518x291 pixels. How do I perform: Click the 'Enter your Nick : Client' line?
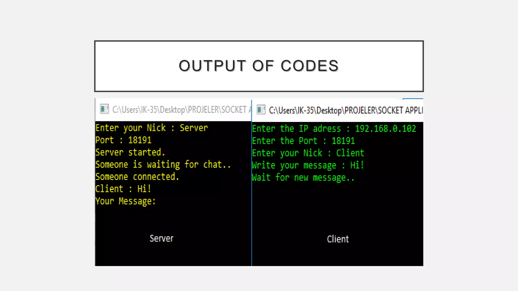[308, 153]
